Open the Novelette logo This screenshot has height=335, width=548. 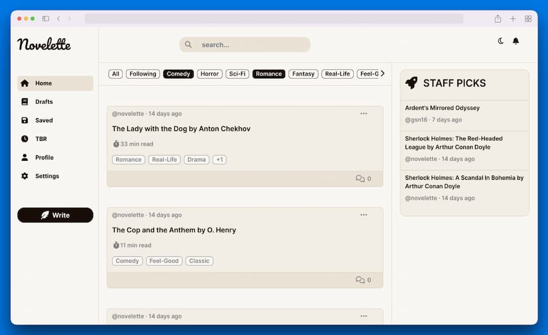pyautogui.click(x=44, y=44)
